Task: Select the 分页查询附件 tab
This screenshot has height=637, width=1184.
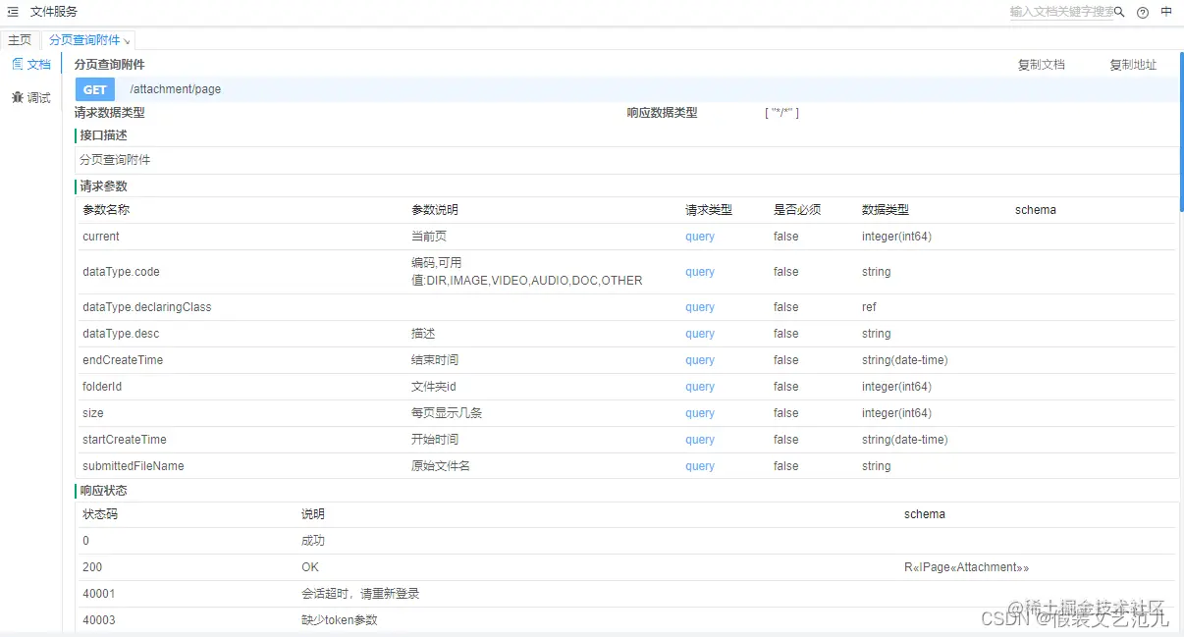Action: (83, 40)
